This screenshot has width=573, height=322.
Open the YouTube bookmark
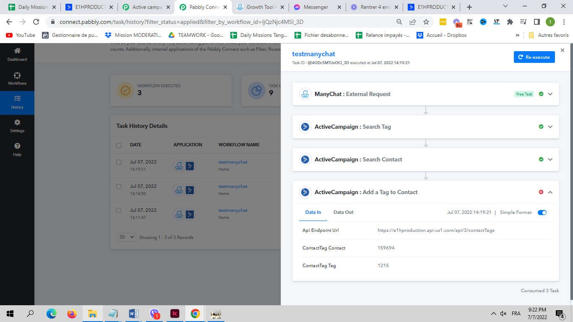point(21,35)
